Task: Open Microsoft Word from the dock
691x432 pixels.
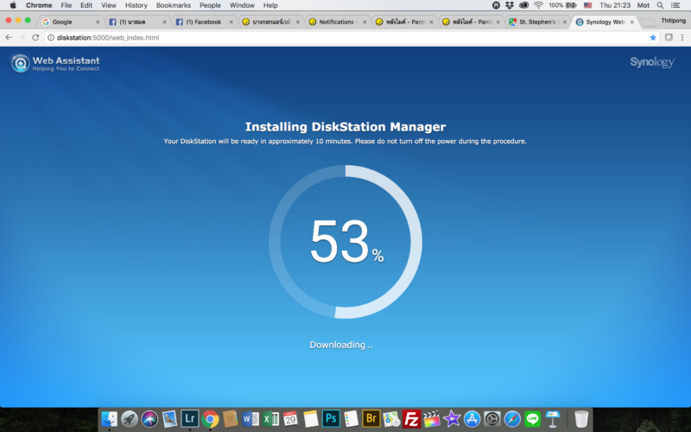Action: click(x=250, y=419)
